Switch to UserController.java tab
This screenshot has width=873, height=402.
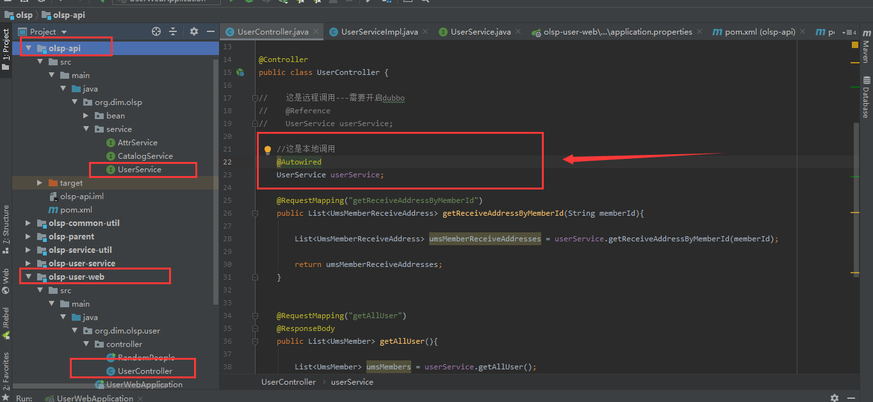[273, 32]
